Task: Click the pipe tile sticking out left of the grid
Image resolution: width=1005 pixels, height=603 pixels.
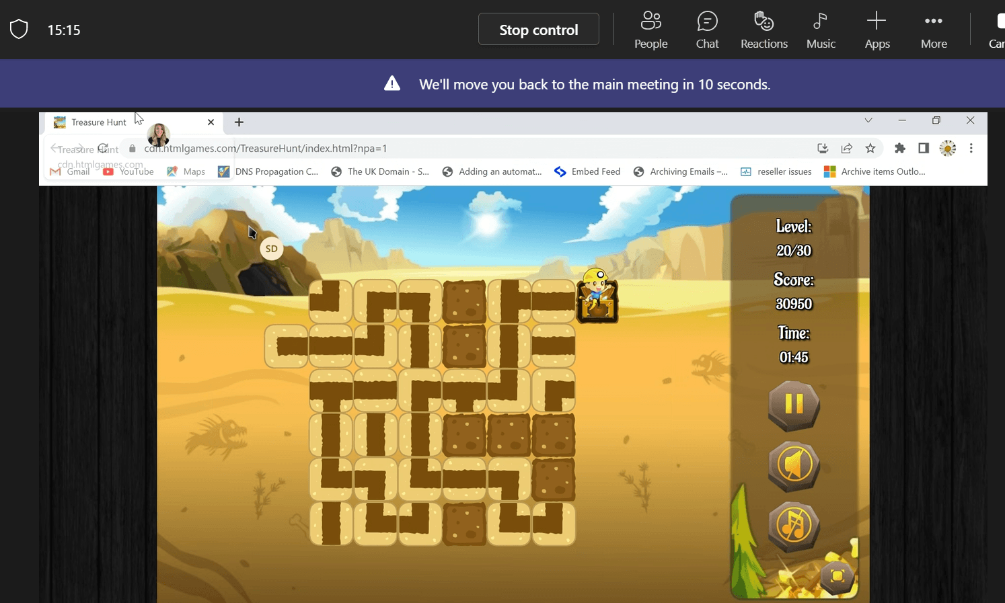Action: [x=287, y=346]
